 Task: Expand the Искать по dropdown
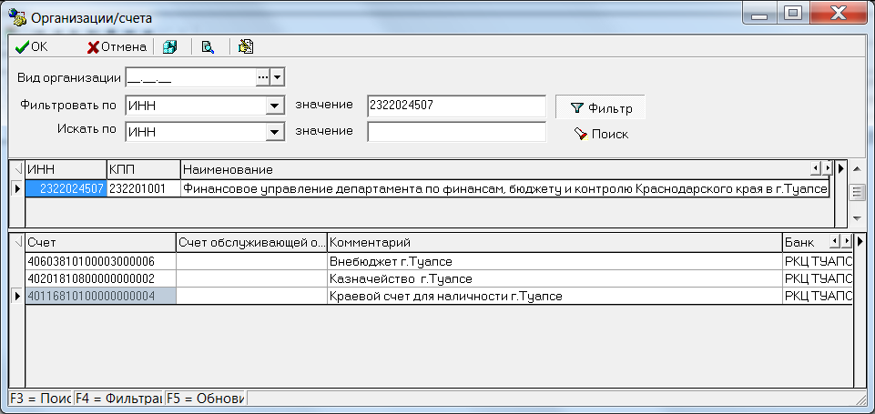coord(271,133)
